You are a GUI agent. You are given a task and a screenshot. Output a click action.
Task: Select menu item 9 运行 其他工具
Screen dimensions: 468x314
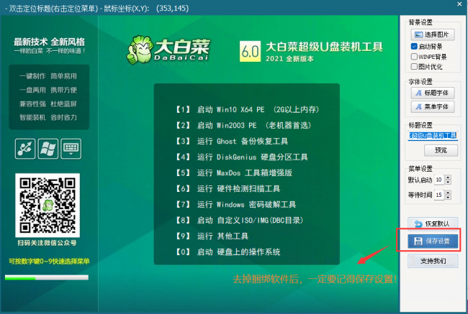pos(212,236)
